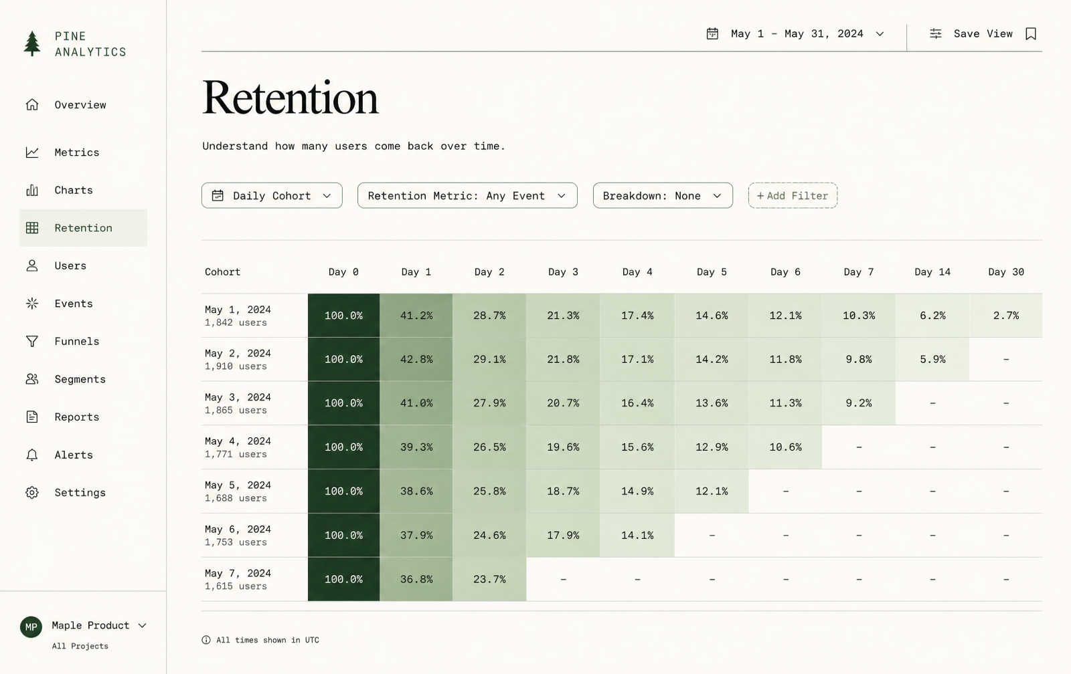Go to Overview in sidebar
The width and height of the screenshot is (1071, 674).
coord(83,104)
